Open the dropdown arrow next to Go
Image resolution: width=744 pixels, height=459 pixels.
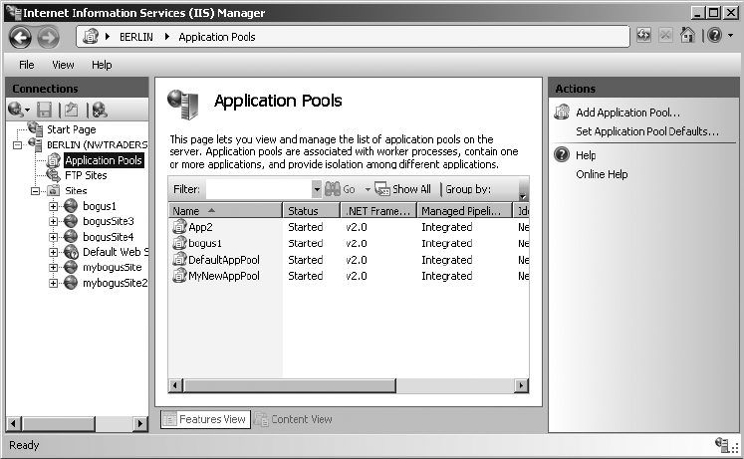(368, 189)
